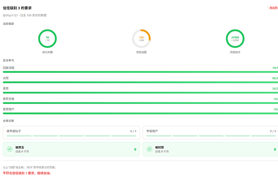Viewport: 278px width, 178px height.
Task: Click the green check icon beside 被封禁
Action: click(x=149, y=149)
